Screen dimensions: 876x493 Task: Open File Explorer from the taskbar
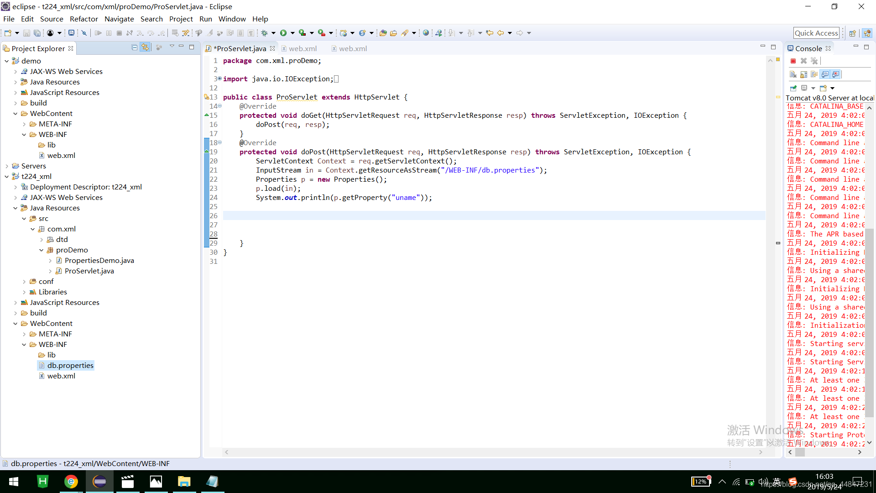(x=184, y=482)
